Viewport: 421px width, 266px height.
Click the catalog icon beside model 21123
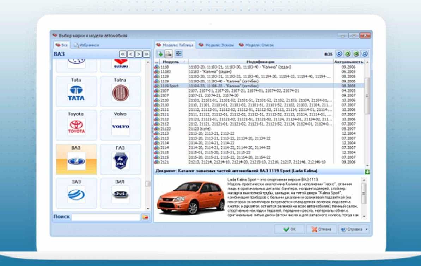click(157, 129)
